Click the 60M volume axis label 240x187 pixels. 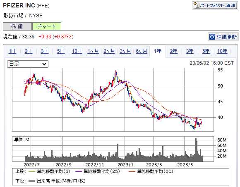pyautogui.click(x=222, y=145)
